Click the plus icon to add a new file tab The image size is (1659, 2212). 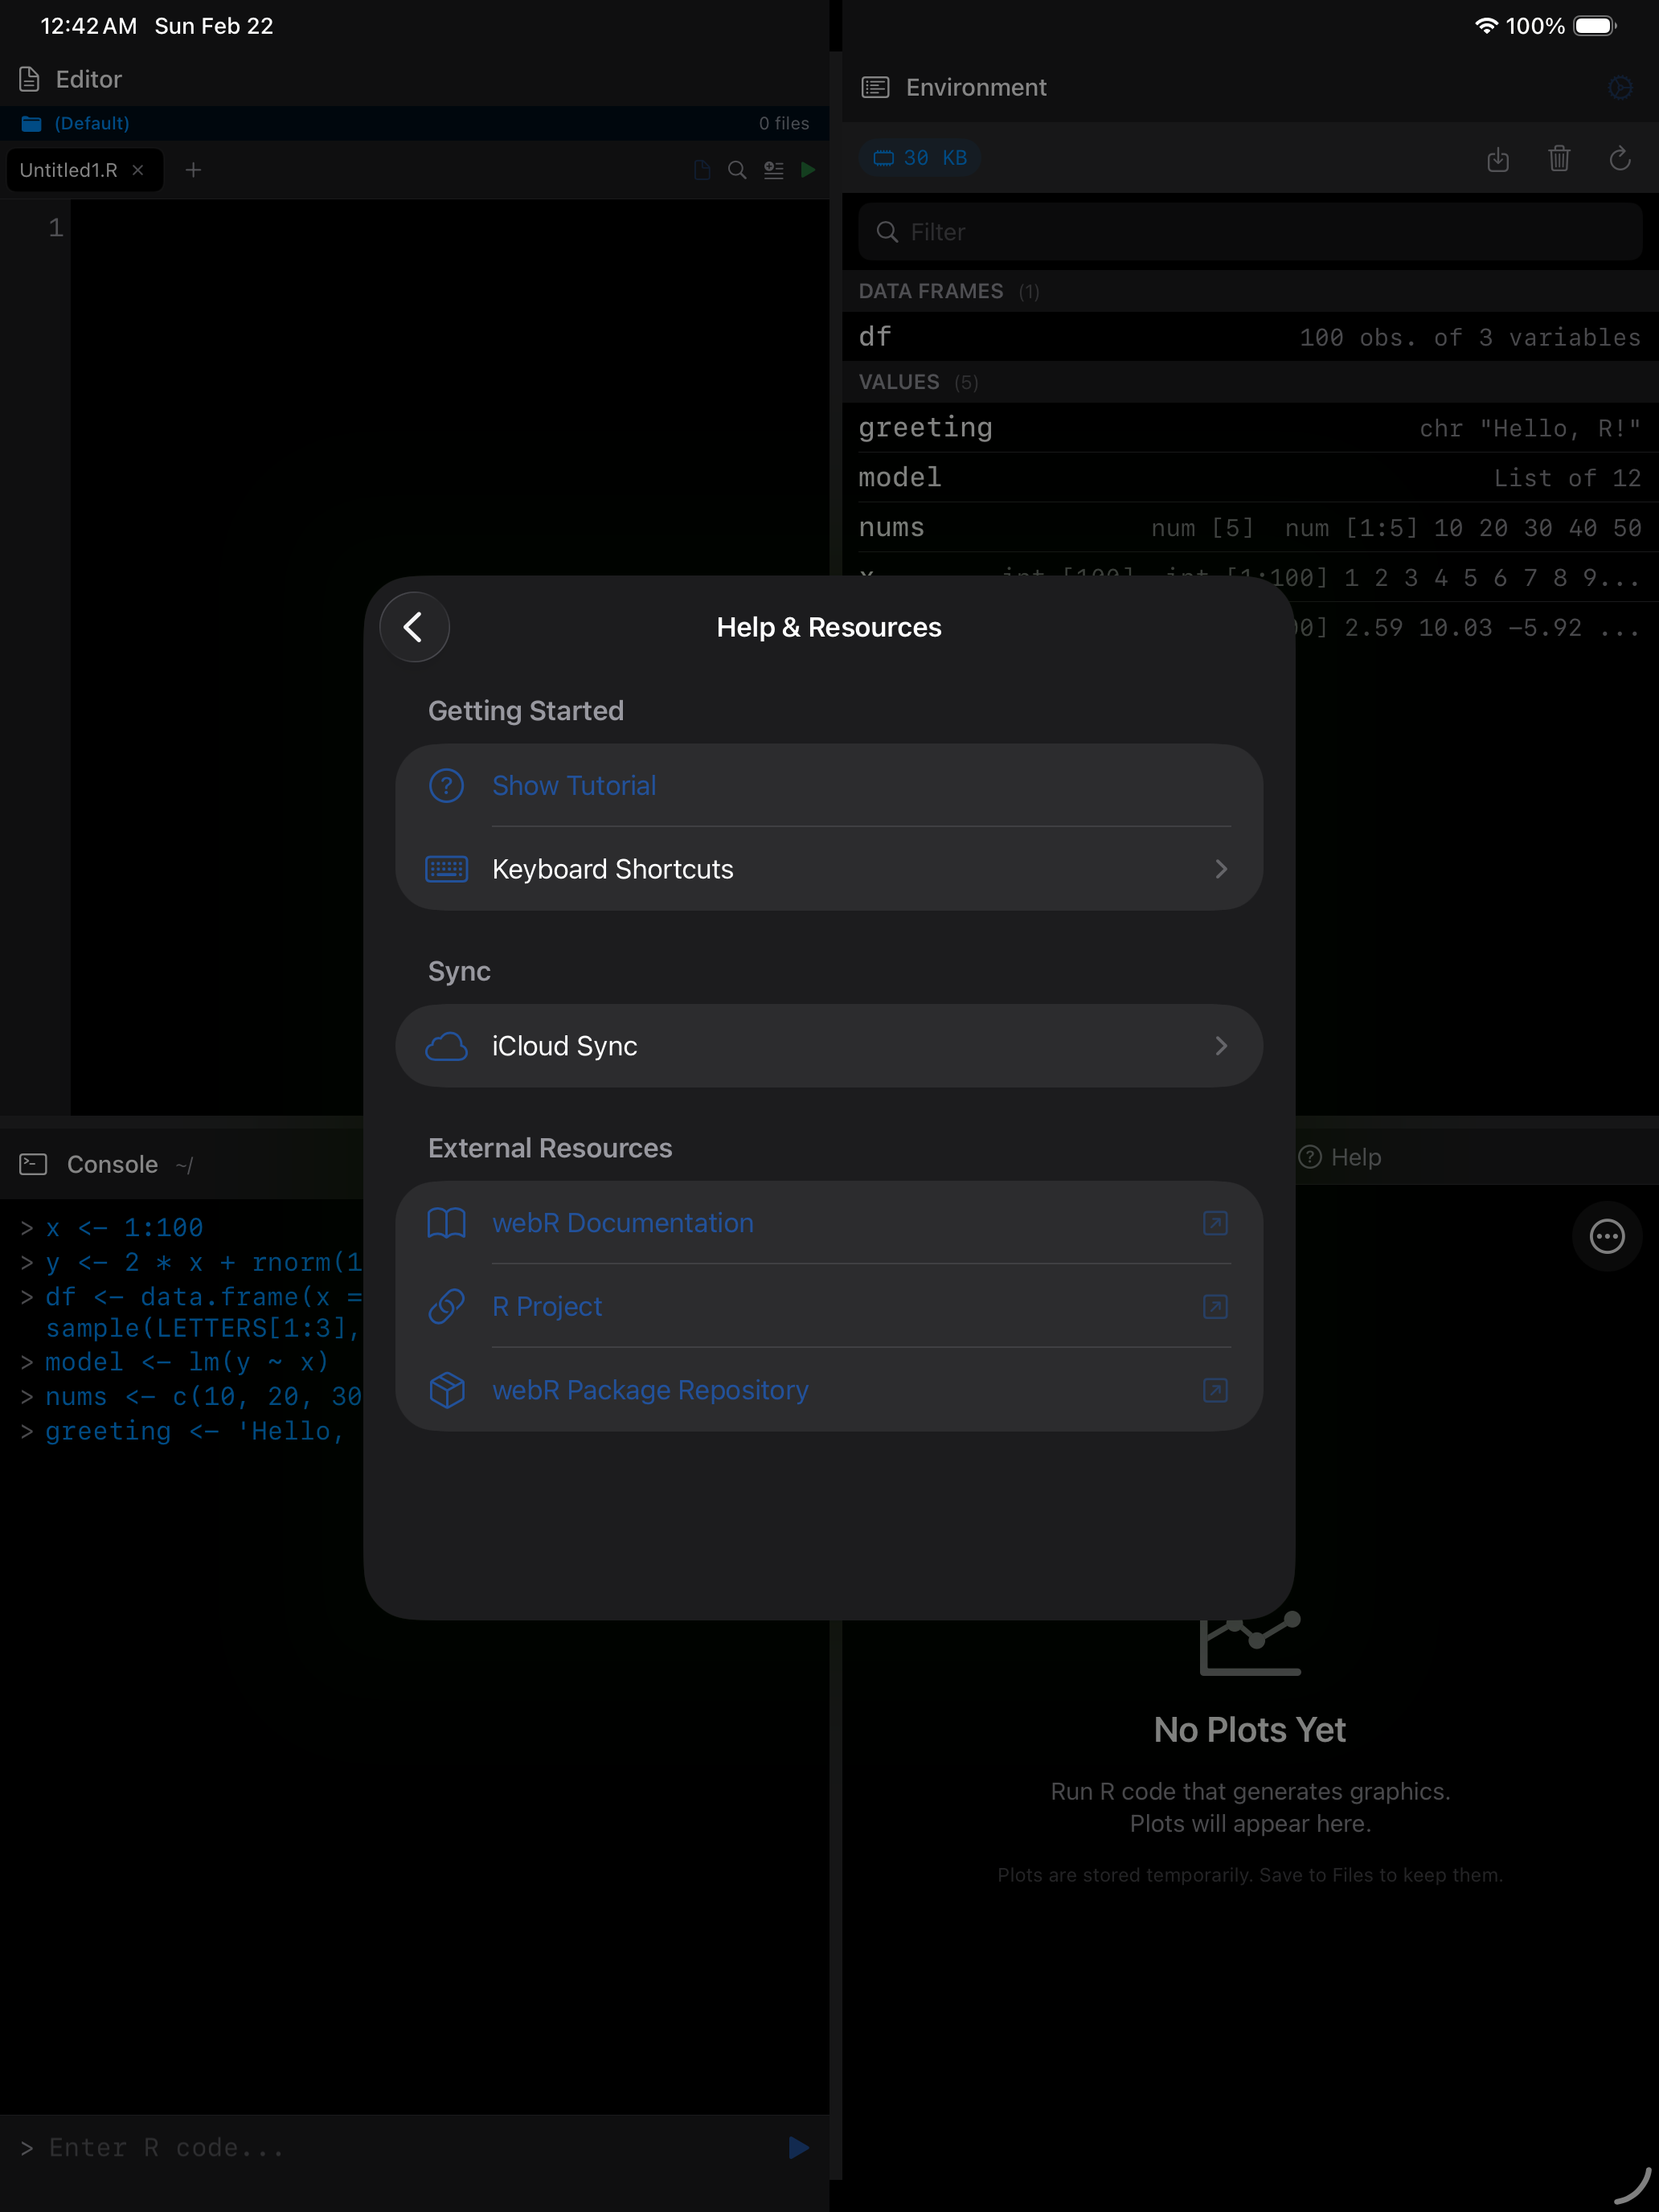193,170
